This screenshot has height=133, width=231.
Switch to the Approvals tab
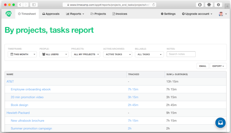click(x=51, y=14)
